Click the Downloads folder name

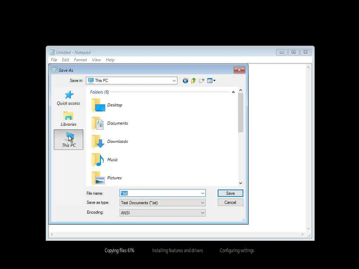coord(117,142)
